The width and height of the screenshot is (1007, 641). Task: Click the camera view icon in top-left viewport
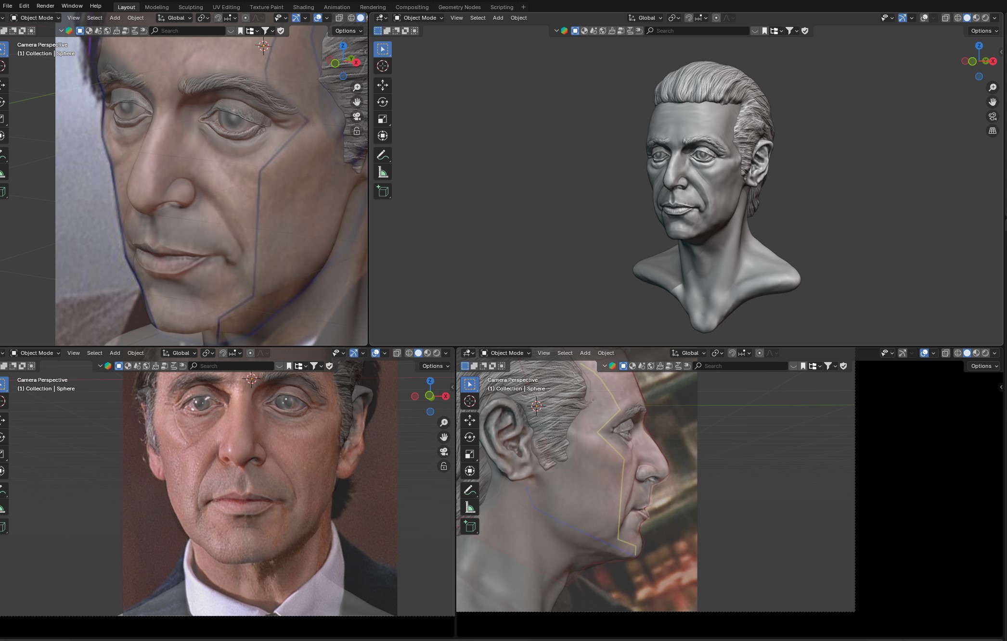click(357, 116)
